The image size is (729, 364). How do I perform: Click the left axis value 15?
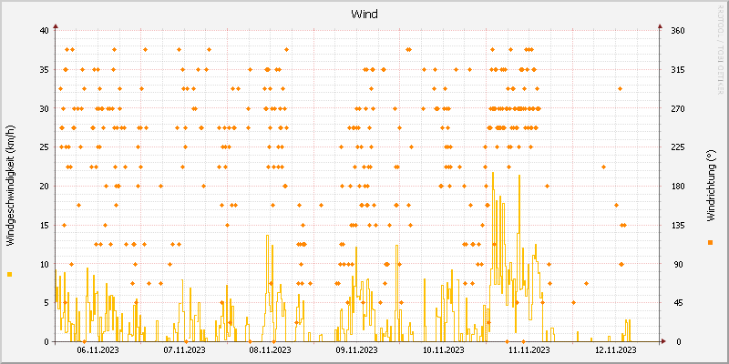44,225
